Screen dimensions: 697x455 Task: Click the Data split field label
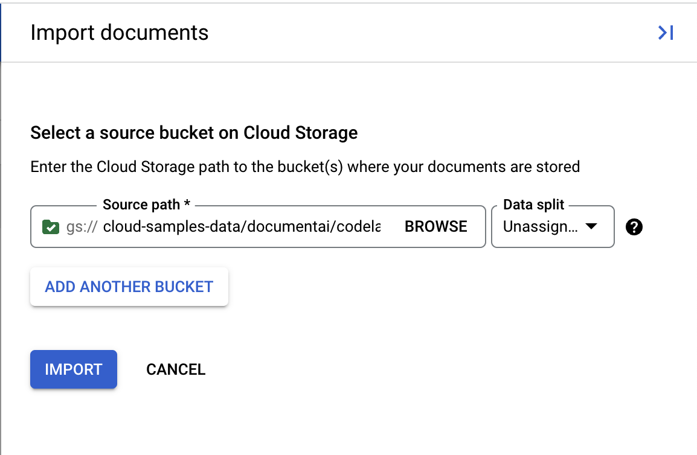pyautogui.click(x=533, y=205)
